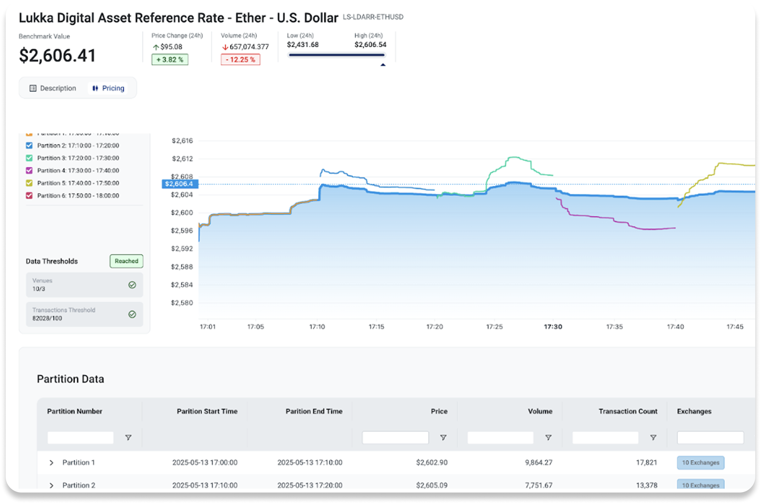Click the $2,606.4 price marker on axis

click(180, 184)
